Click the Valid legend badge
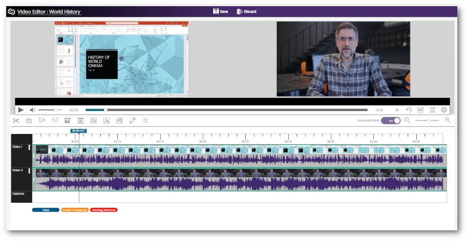The height and width of the screenshot is (241, 468). 46,210
